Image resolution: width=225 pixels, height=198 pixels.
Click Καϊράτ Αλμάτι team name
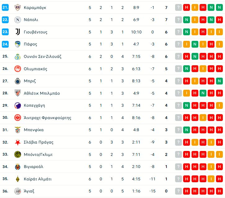click(37, 179)
